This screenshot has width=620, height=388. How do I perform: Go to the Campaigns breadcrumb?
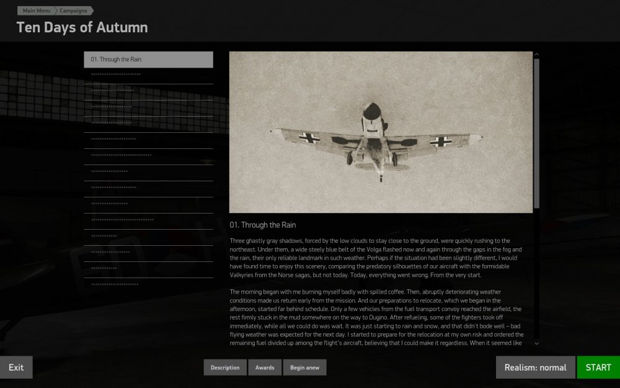(74, 11)
